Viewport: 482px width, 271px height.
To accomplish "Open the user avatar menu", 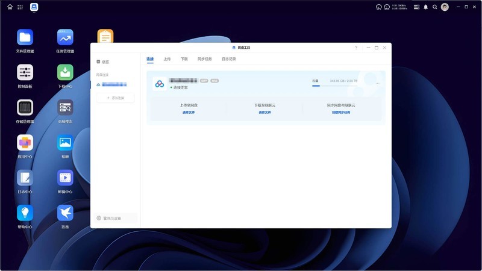I will click(445, 7).
